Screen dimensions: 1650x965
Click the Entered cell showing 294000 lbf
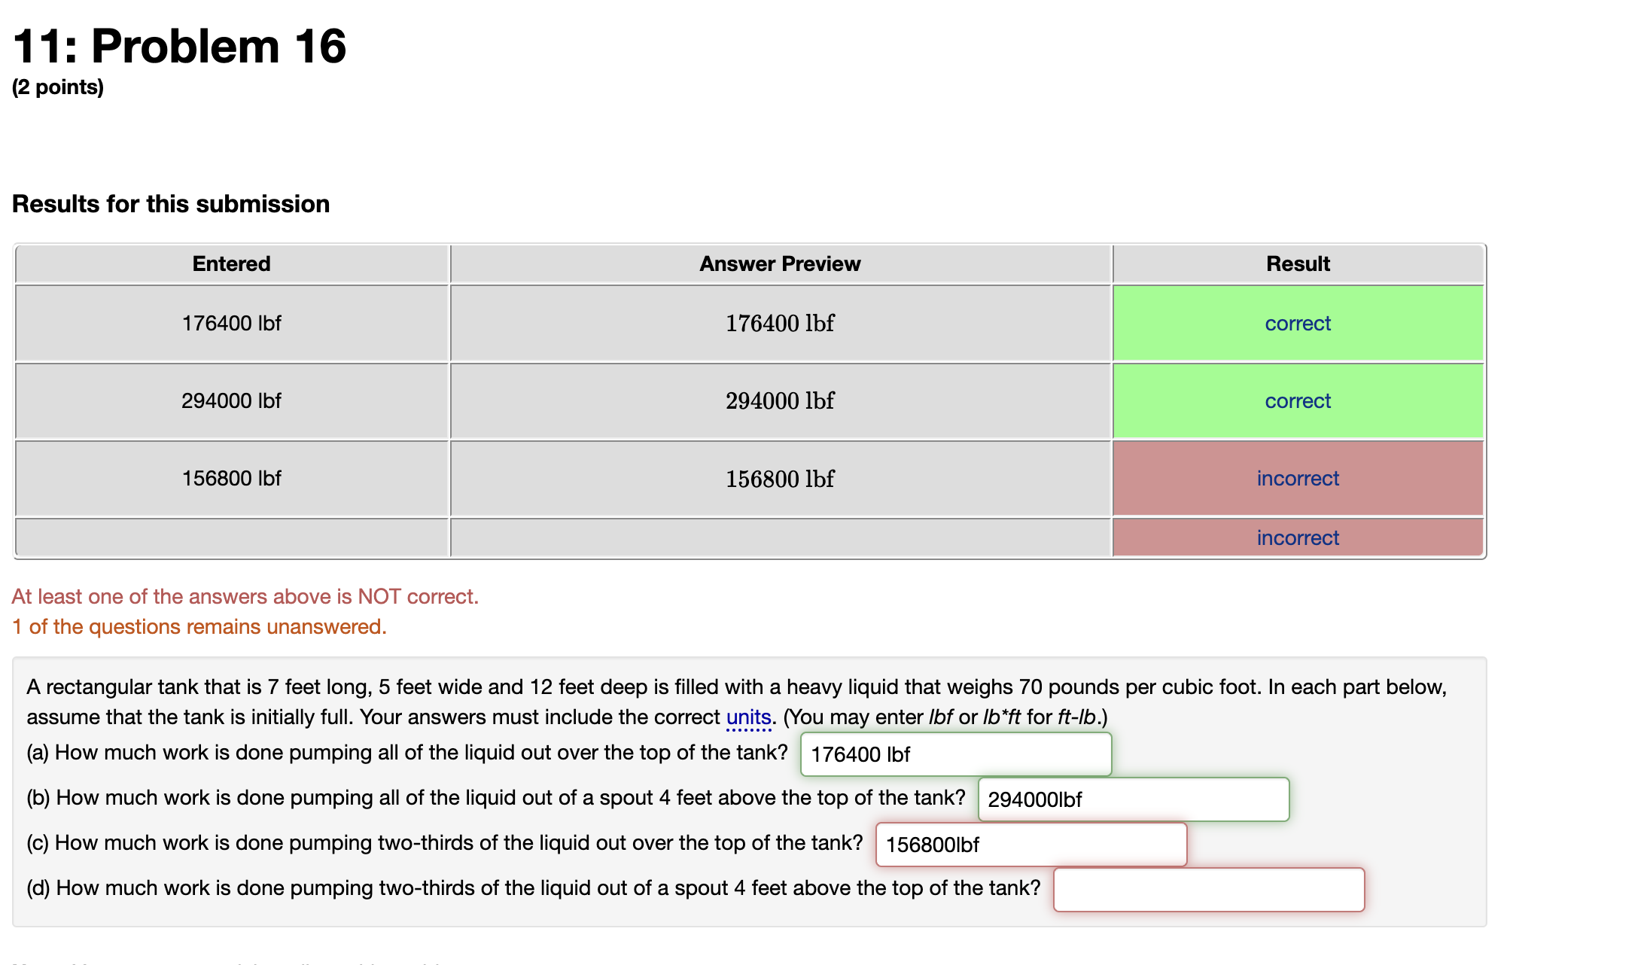click(x=232, y=401)
